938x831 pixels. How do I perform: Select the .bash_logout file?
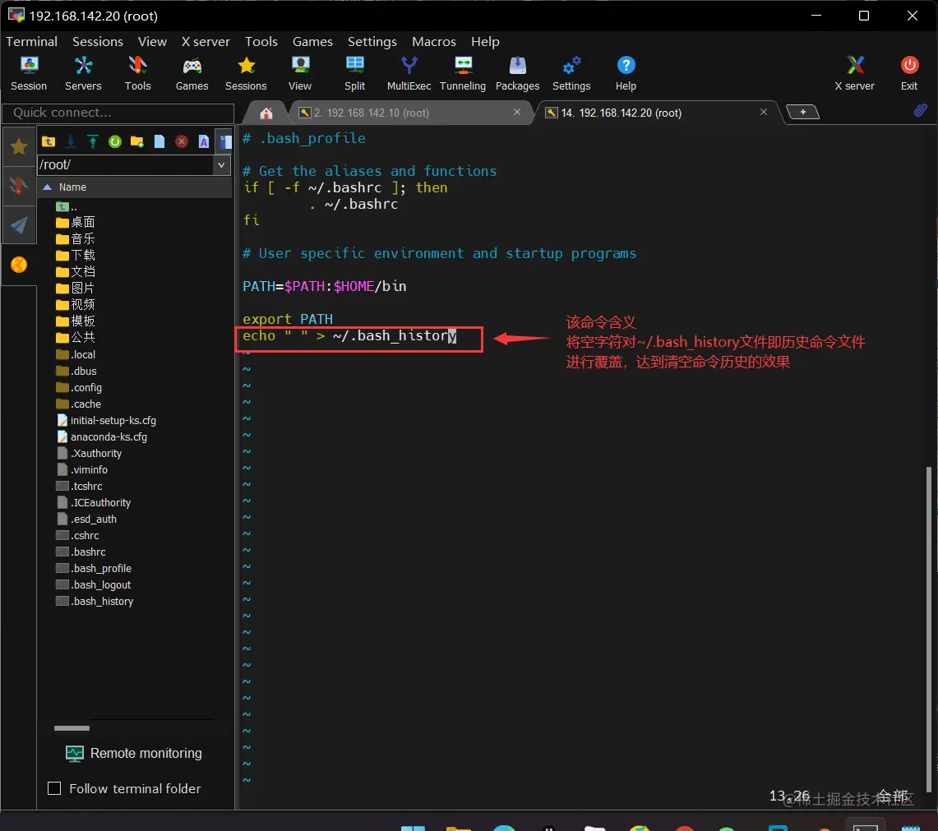click(x=94, y=584)
